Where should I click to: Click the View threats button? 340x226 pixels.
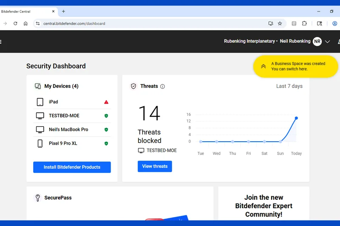tap(155, 166)
